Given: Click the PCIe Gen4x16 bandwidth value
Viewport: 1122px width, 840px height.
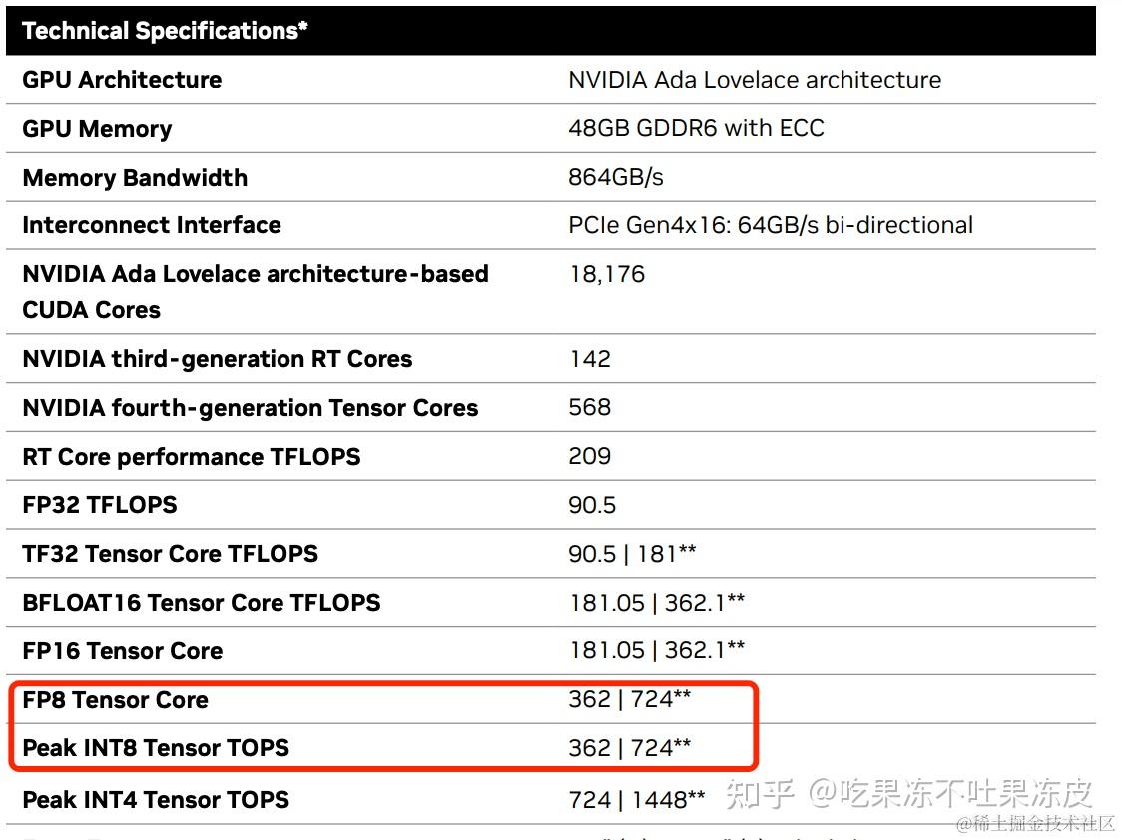Looking at the screenshot, I should pos(770,225).
